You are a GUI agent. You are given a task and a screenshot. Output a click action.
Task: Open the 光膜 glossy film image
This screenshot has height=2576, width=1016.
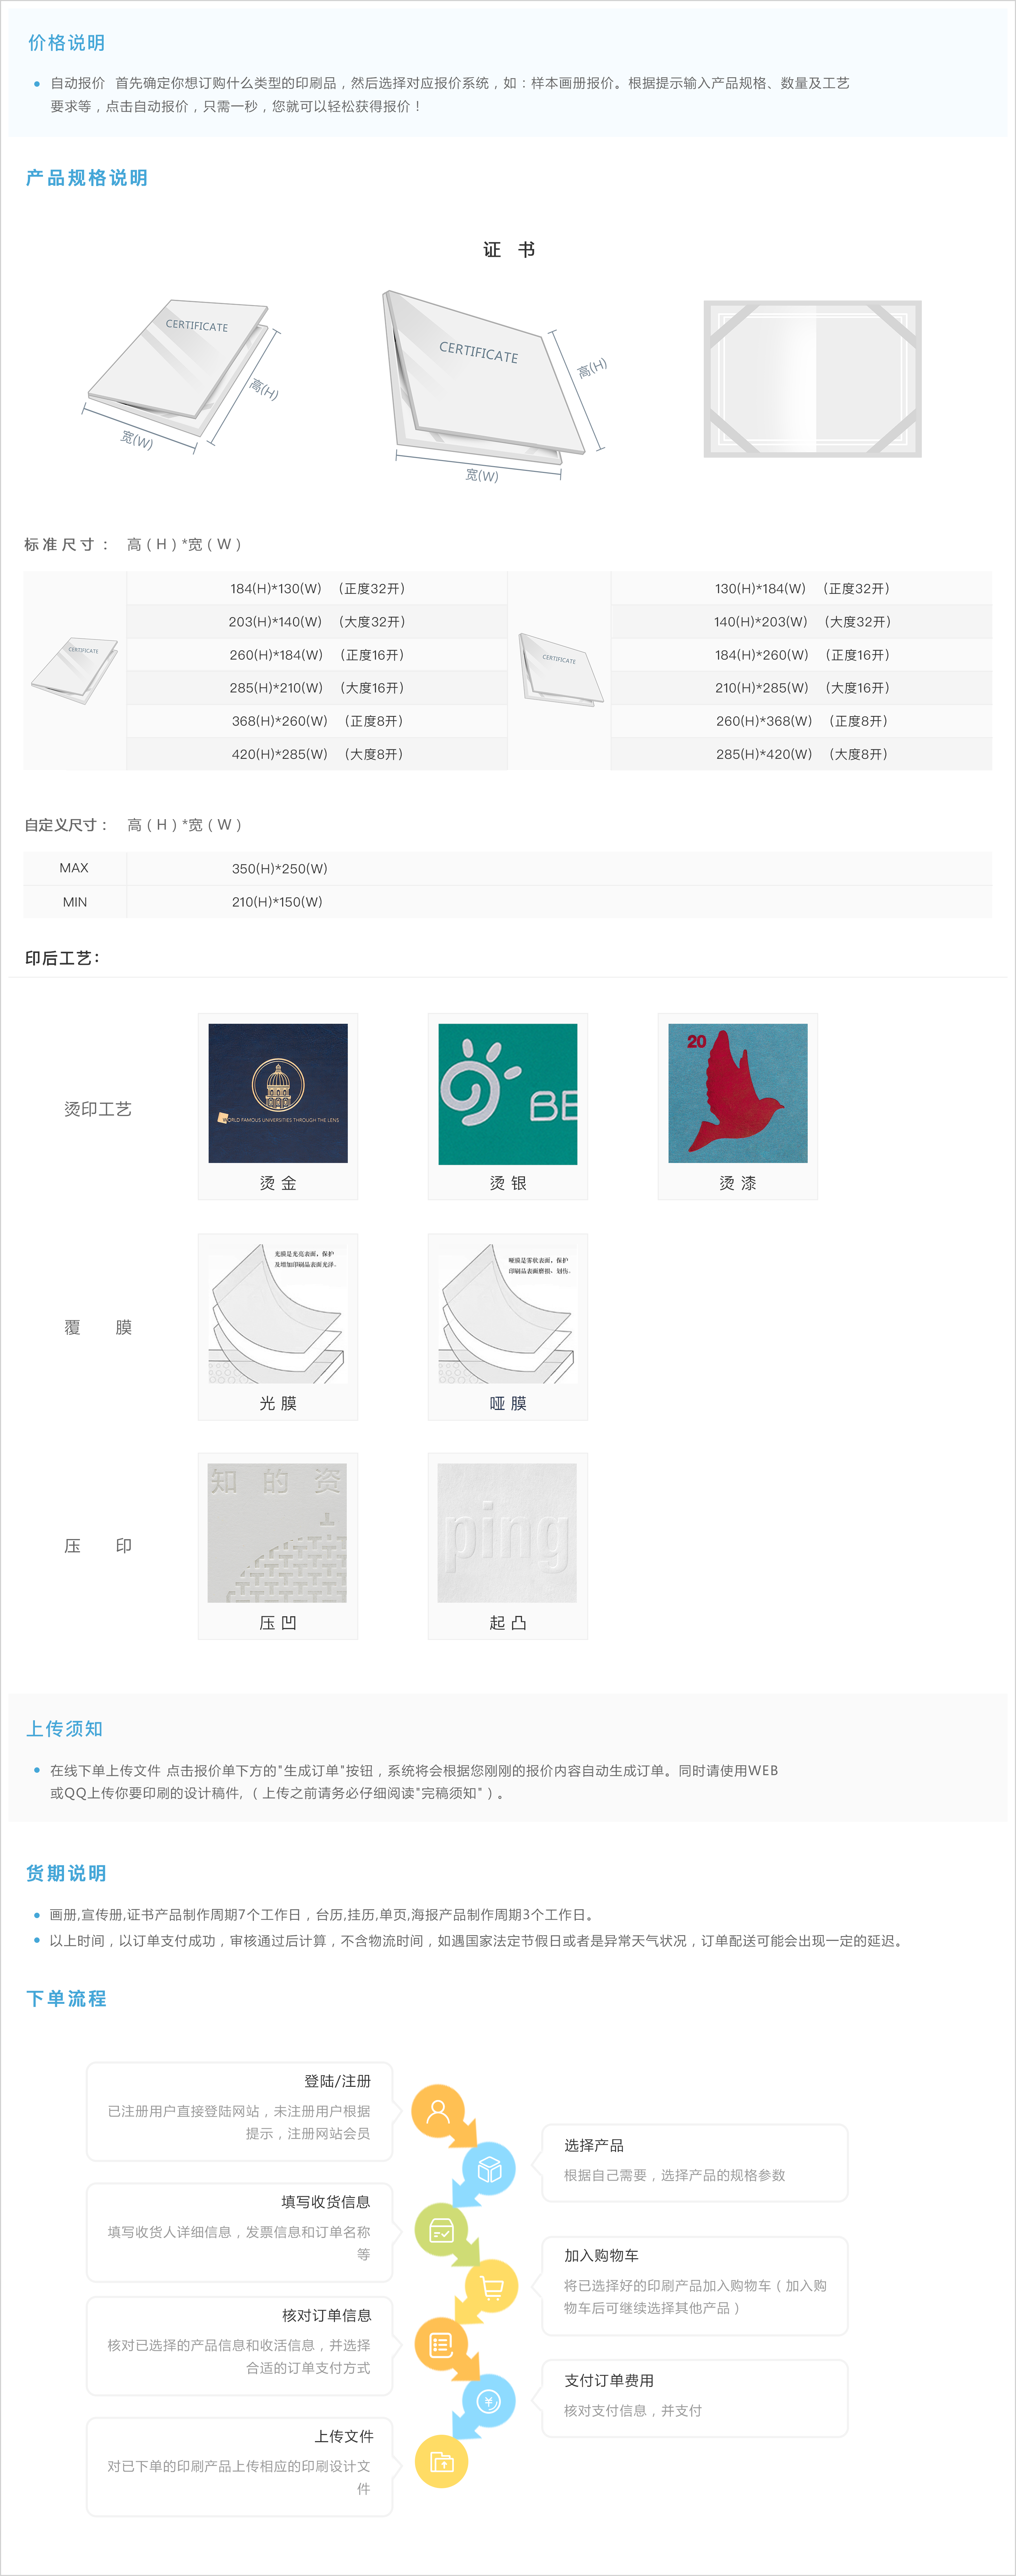278,1313
